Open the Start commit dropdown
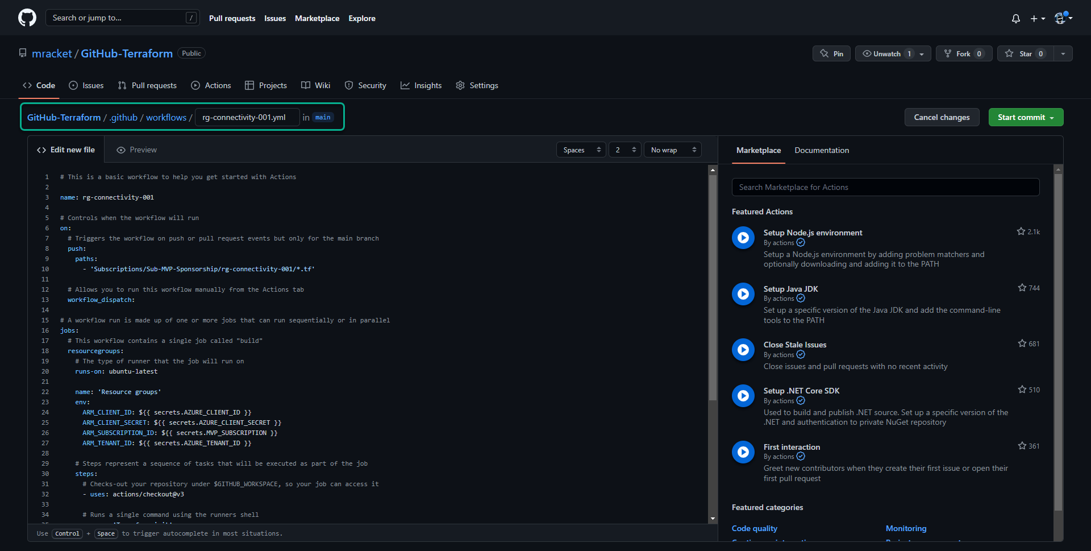 tap(1026, 117)
